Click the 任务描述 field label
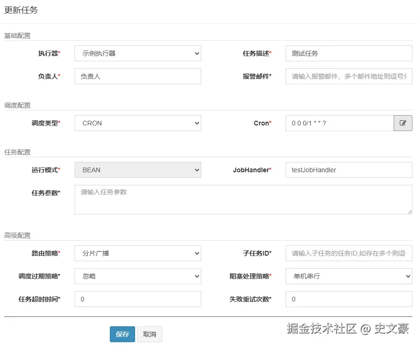Viewport: 419px width, 345px height. tap(257, 53)
